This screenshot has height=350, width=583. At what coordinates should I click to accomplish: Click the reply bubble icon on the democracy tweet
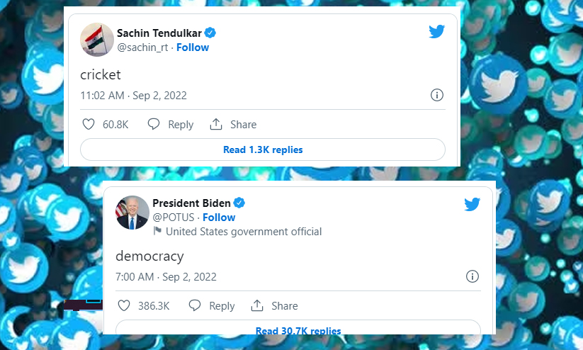click(x=195, y=306)
